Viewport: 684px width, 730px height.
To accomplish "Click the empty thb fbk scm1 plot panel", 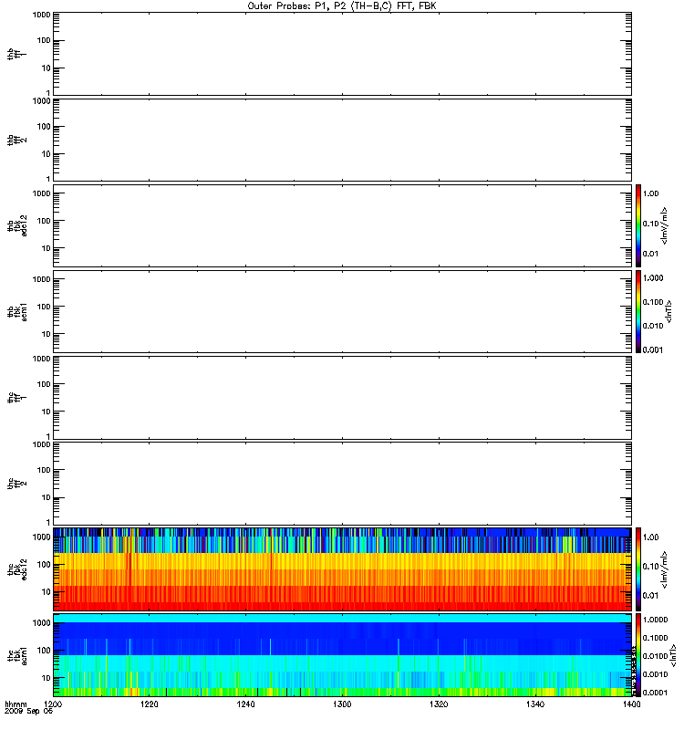I will pos(342,311).
